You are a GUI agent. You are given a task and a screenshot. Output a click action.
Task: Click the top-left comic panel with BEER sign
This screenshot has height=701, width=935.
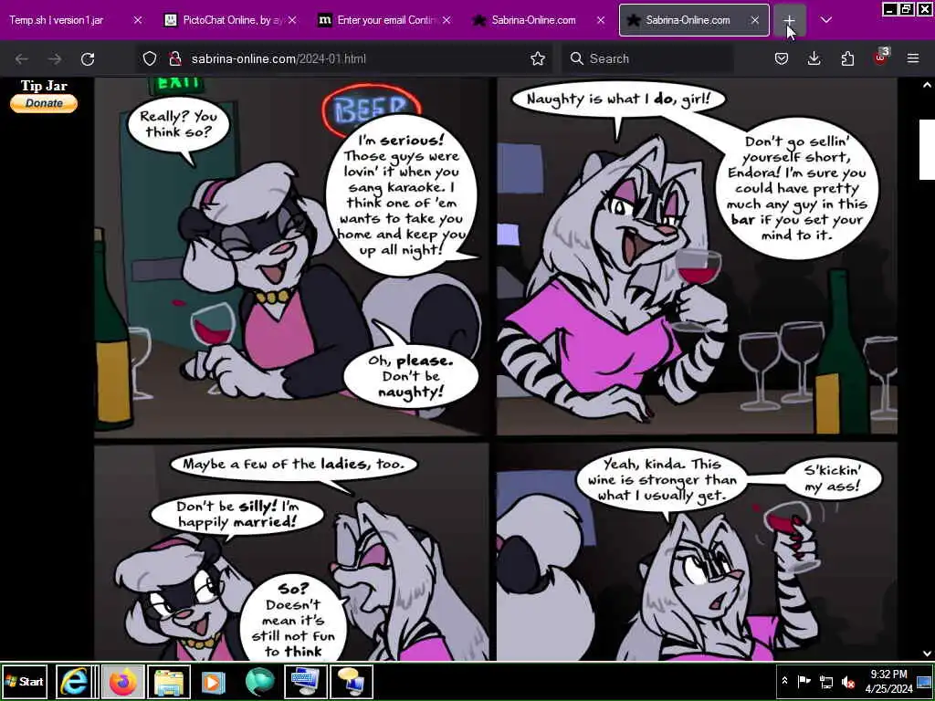[x=291, y=256]
